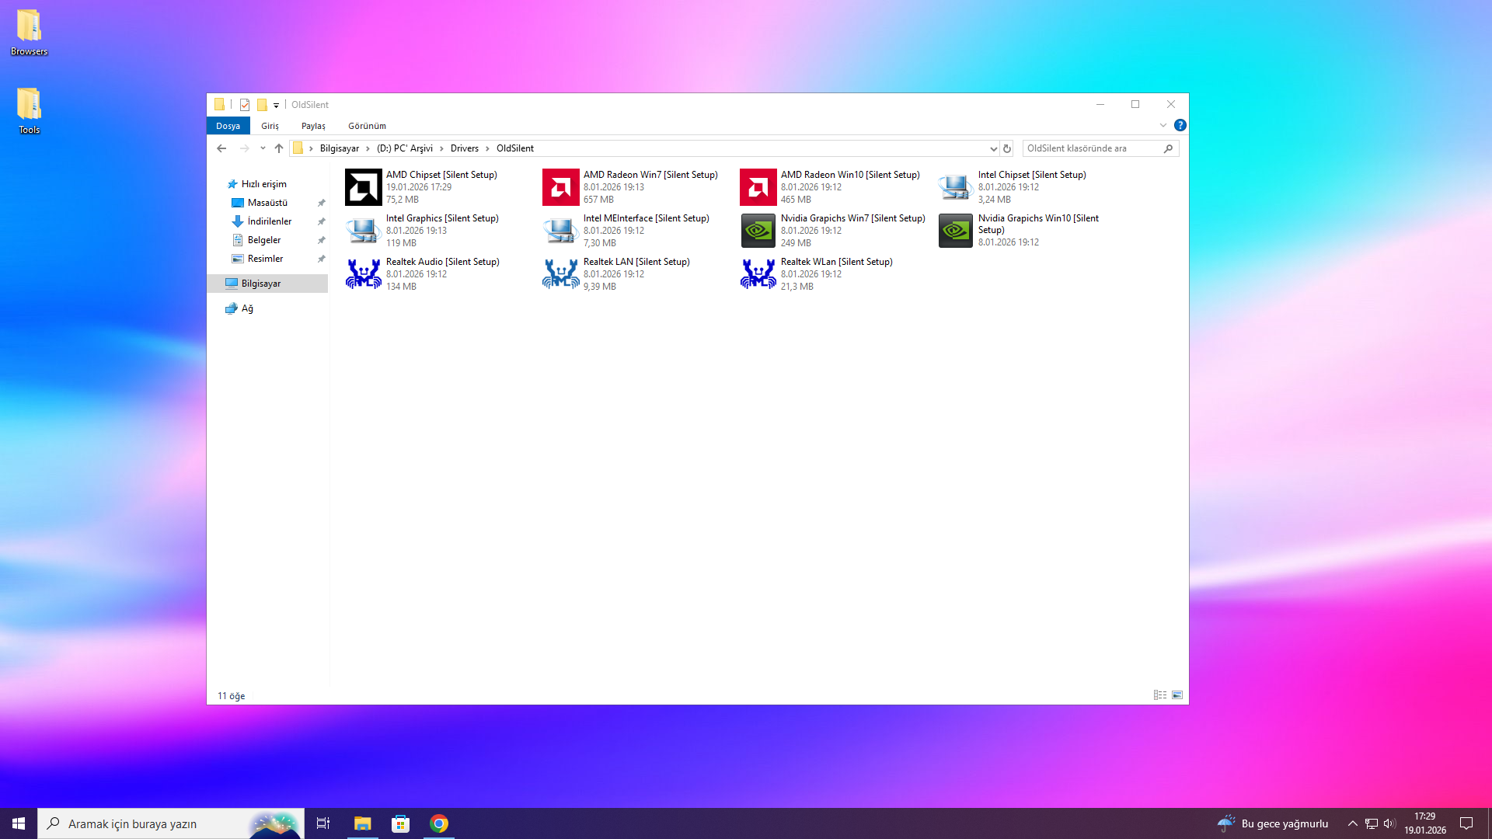Open Resimler in navigation pane

pos(265,259)
